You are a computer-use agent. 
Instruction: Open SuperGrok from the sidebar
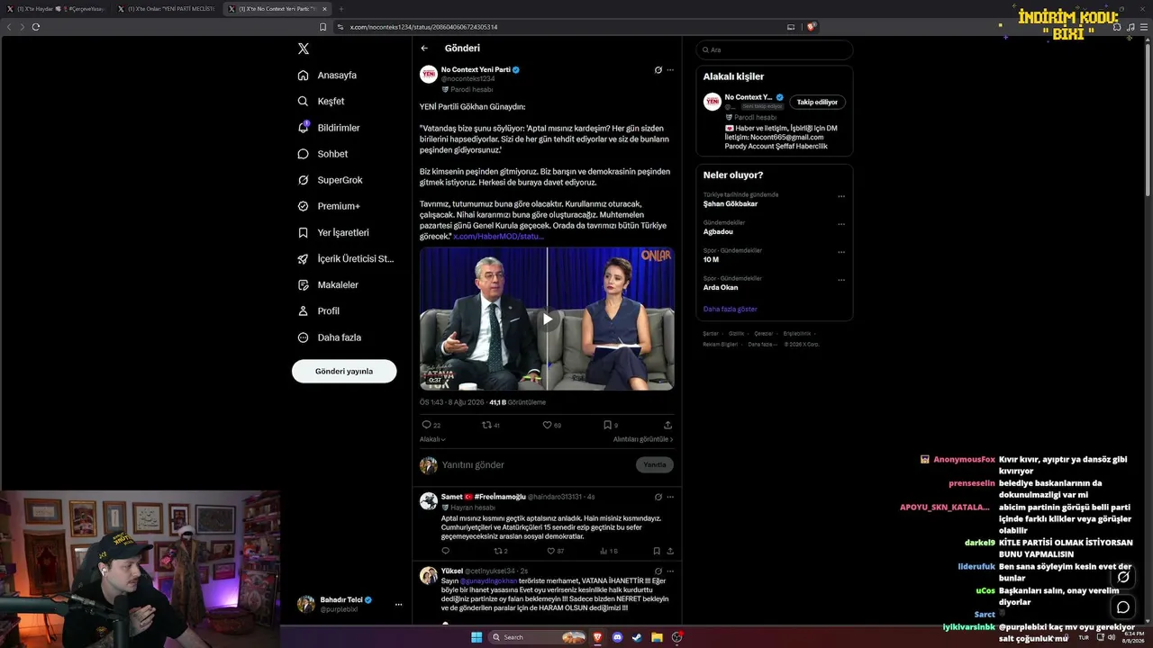pos(331,180)
